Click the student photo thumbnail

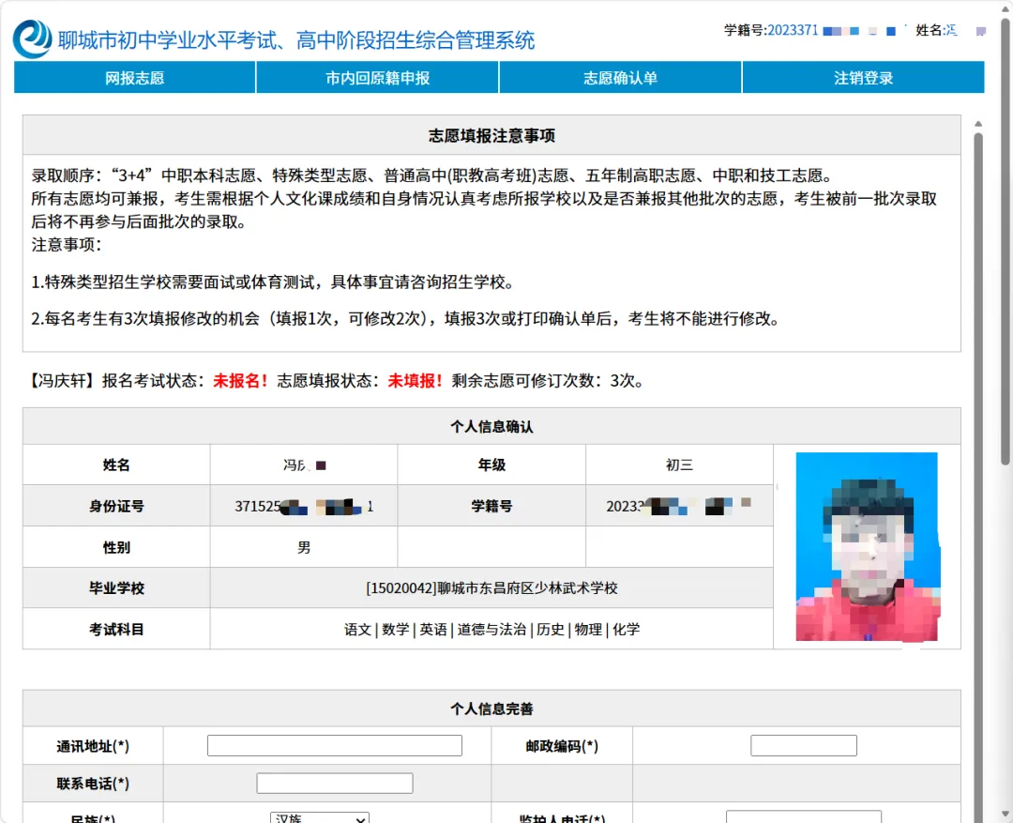867,547
